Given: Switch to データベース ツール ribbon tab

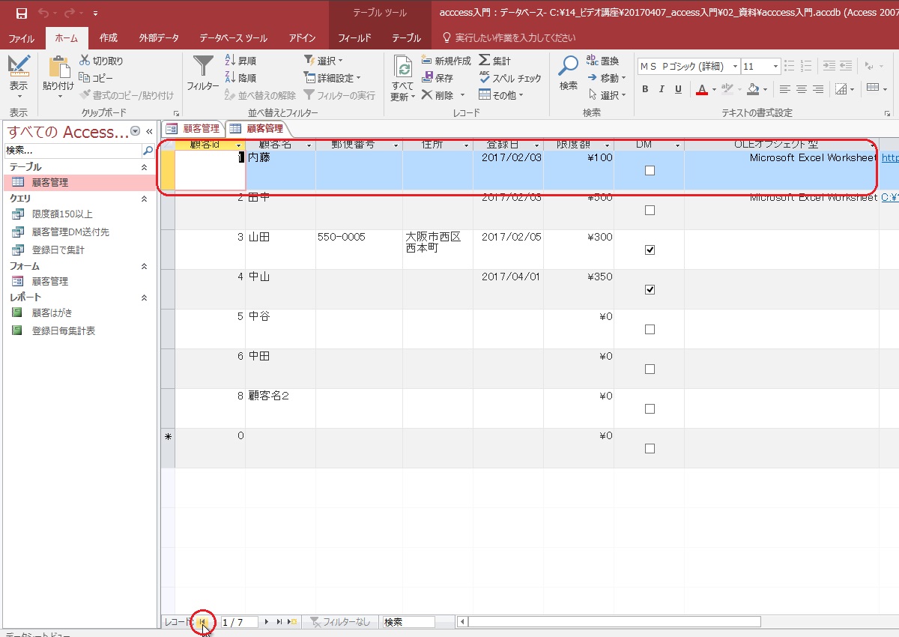Looking at the screenshot, I should (x=234, y=38).
